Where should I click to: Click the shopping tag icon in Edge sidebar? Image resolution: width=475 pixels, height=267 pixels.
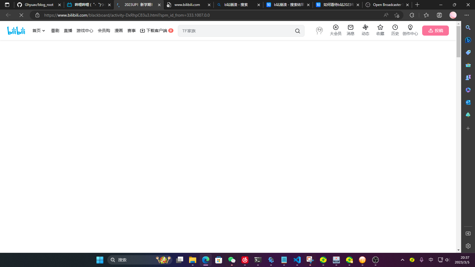(468, 53)
